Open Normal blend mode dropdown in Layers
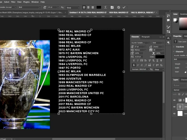187x140 pixels. pyautogui.click(x=180, y=90)
